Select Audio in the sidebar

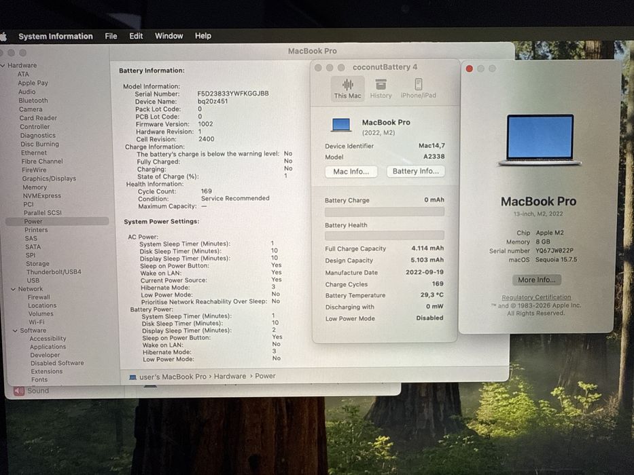pyautogui.click(x=27, y=92)
